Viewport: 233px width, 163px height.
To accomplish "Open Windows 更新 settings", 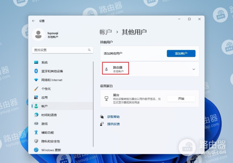I will tap(63, 150).
